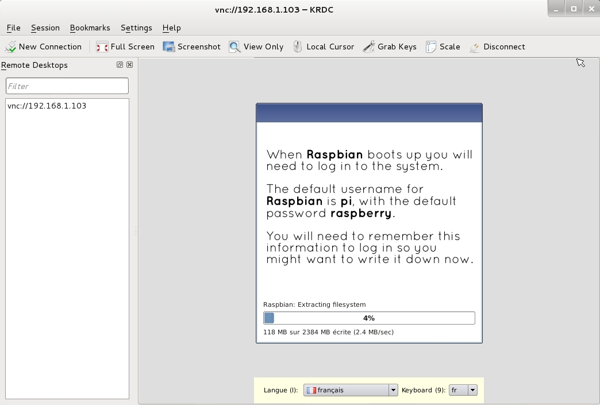Select vnc://192.168.1.103 in Remote Desktops list

pos(47,106)
